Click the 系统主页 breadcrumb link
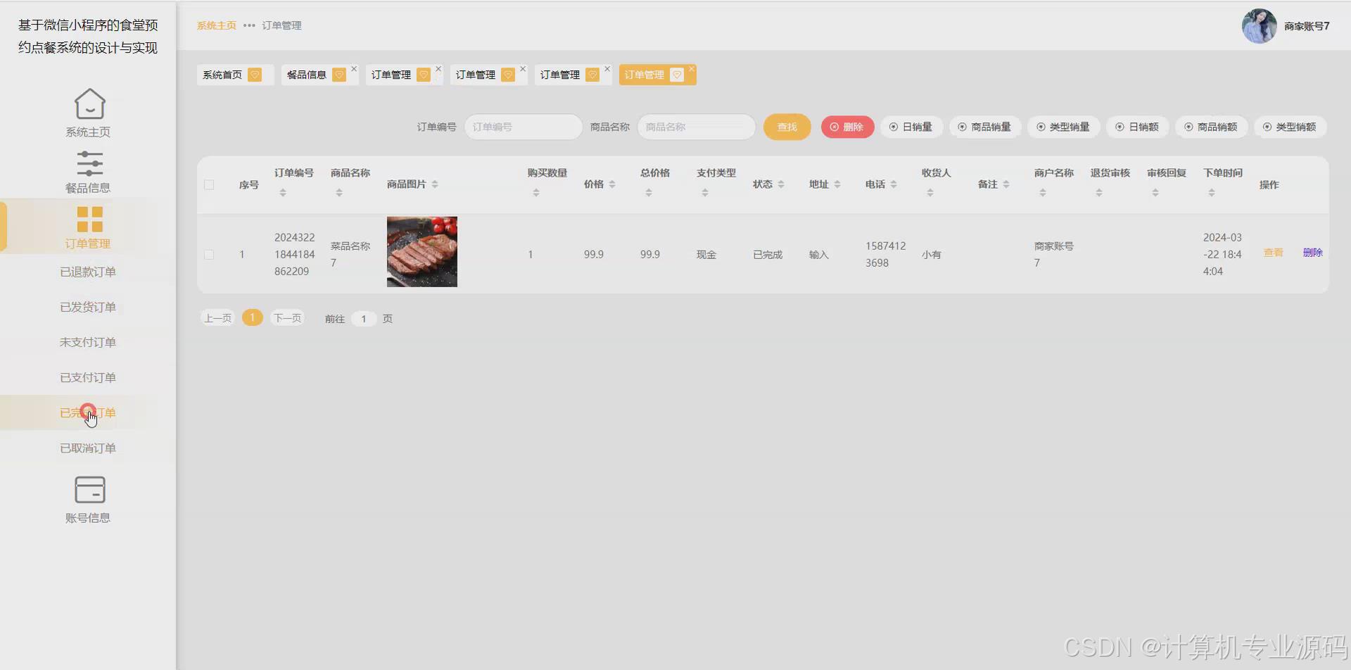This screenshot has width=1351, height=670. coord(217,25)
